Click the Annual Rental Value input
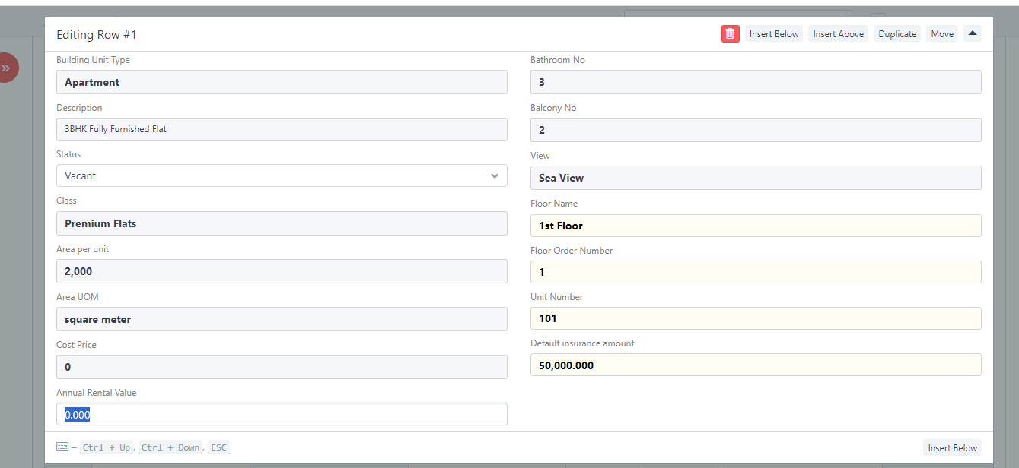The height and width of the screenshot is (468, 1019). 282,414
